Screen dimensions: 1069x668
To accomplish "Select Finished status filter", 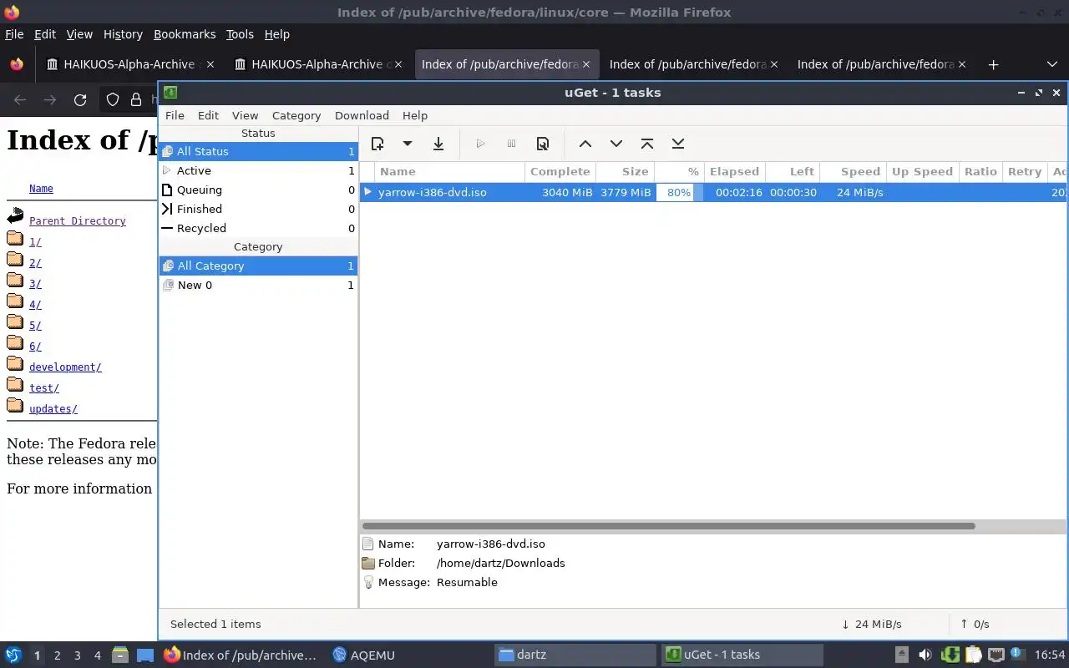I will point(258,209).
